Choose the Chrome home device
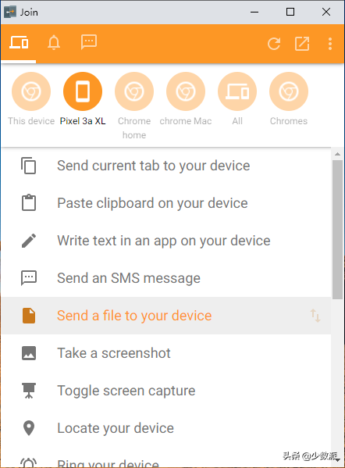This screenshot has height=468, width=345. (x=134, y=91)
